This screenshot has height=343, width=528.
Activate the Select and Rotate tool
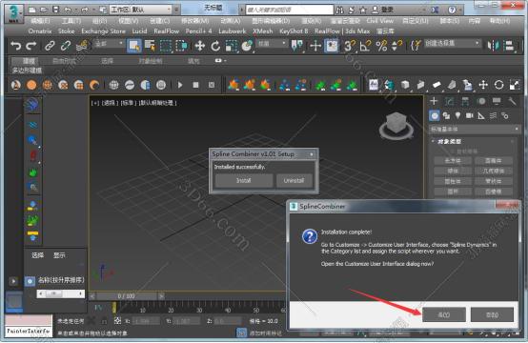click(x=215, y=46)
